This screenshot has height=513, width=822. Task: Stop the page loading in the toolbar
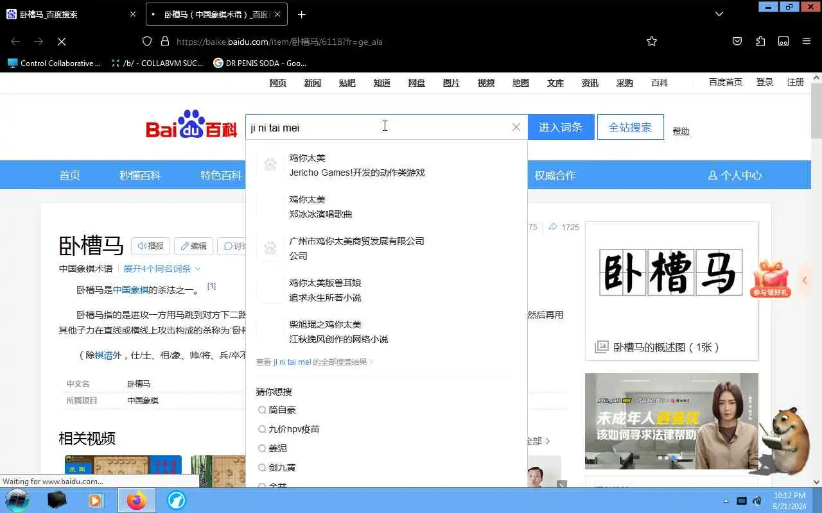62,41
